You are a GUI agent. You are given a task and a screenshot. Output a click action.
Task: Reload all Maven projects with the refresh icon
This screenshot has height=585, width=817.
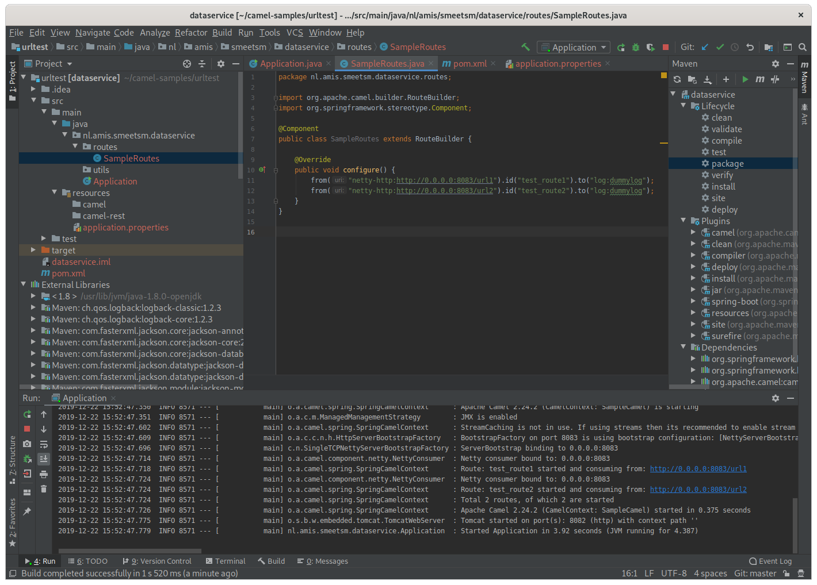(x=678, y=79)
